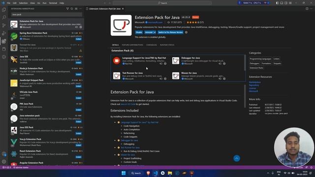Open the Uninstall dropdown arrow
This screenshot has height=177, width=315.
point(155,32)
